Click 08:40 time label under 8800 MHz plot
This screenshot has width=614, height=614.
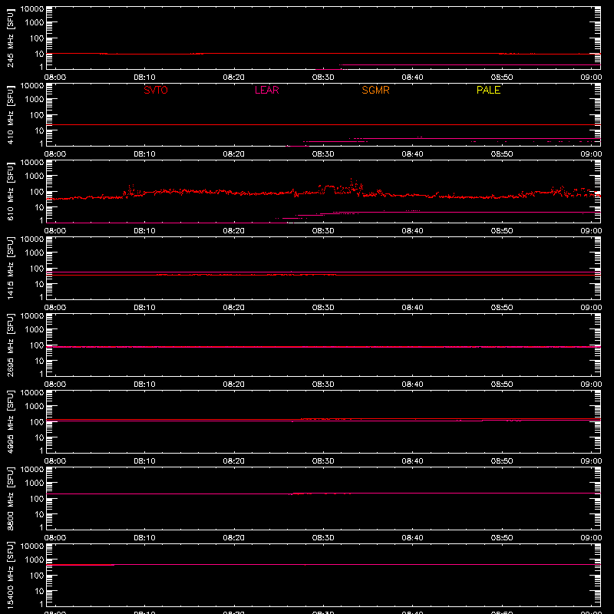coord(412,538)
